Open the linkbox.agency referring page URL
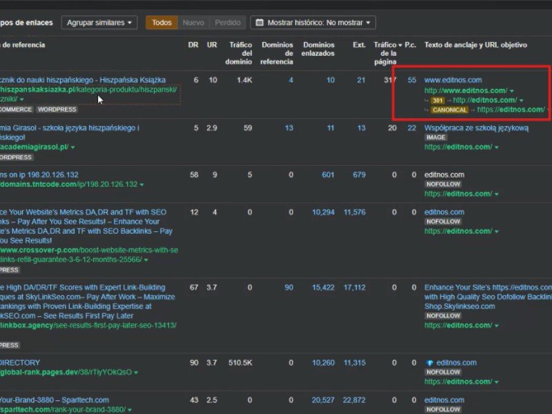Image resolution: width=552 pixels, height=414 pixels. click(x=88, y=325)
